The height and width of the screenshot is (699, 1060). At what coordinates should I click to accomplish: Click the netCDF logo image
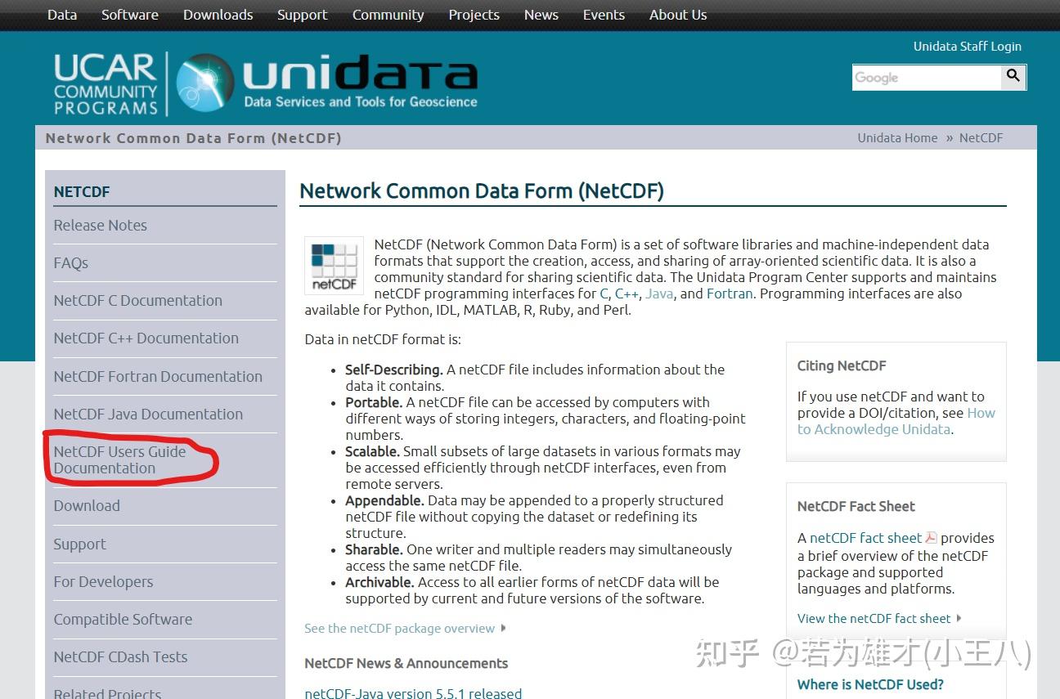pos(333,265)
